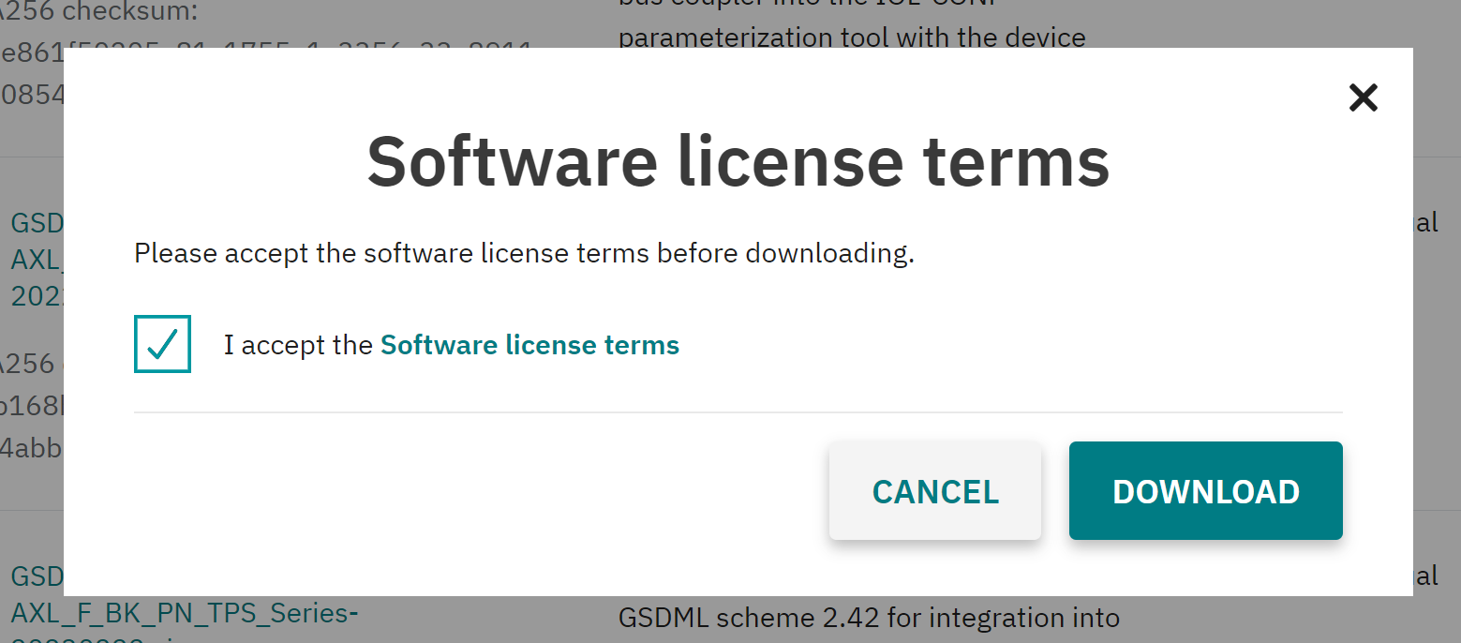Close the Software license terms dialog
1461x643 pixels.
click(1363, 97)
